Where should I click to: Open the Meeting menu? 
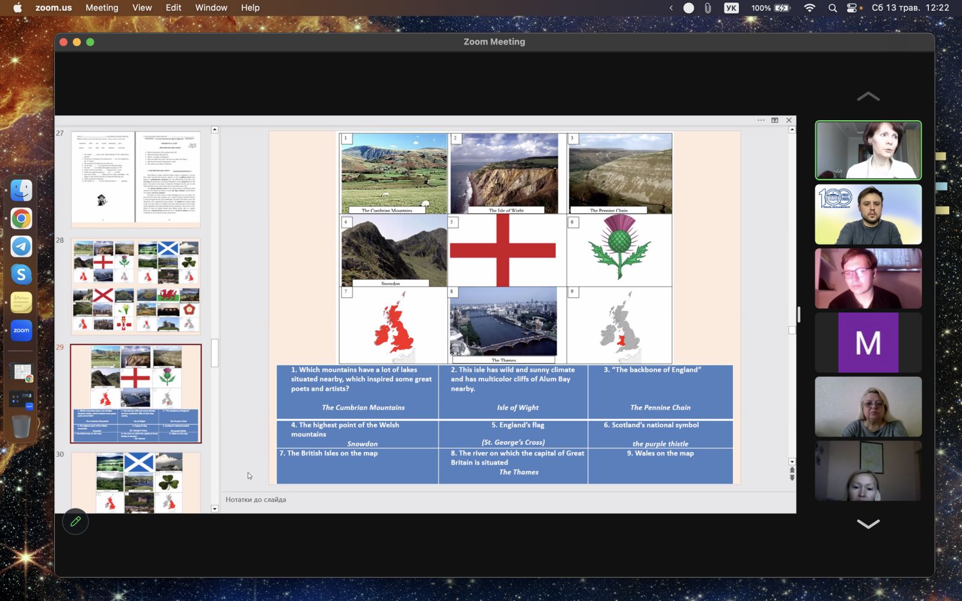tap(102, 8)
